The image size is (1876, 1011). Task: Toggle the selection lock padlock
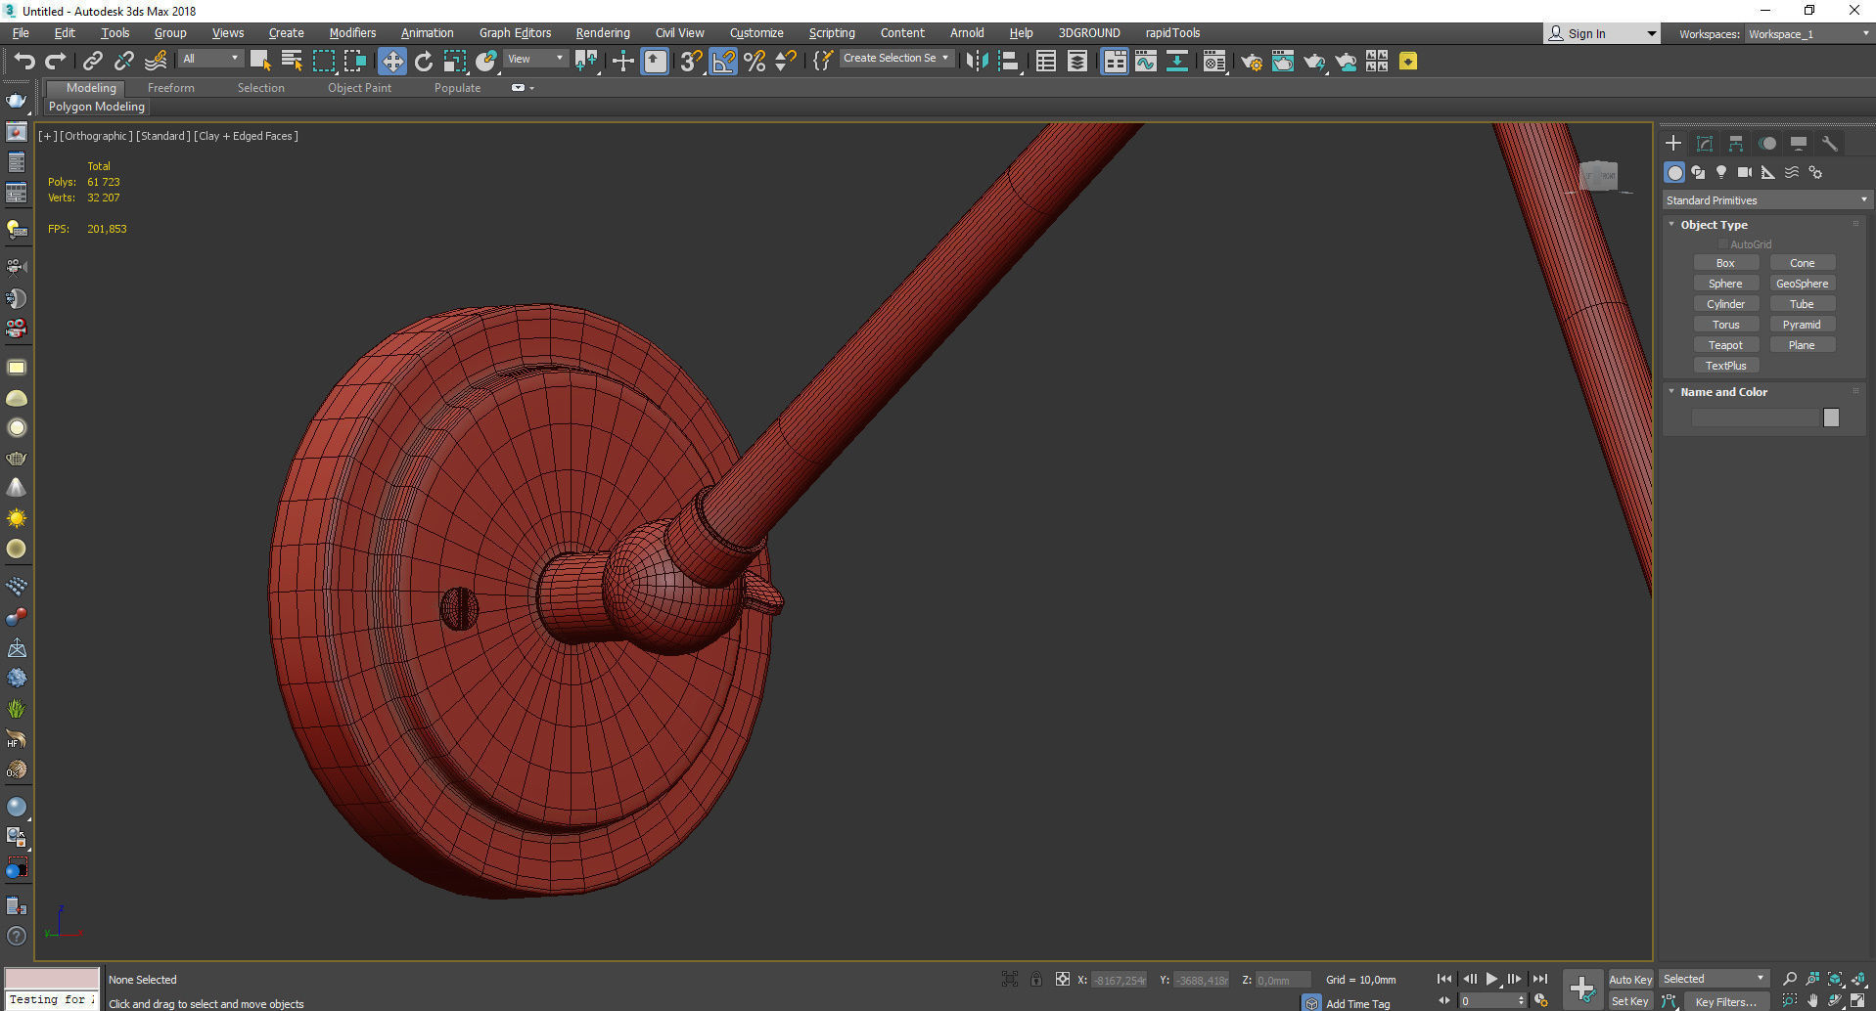click(1035, 979)
